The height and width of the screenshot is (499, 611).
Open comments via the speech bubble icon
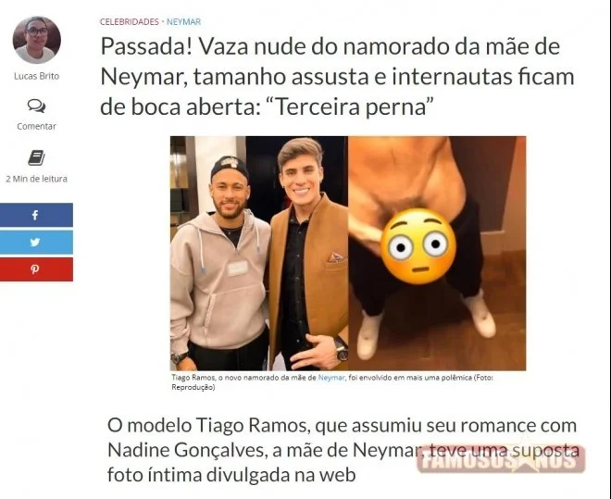point(36,106)
